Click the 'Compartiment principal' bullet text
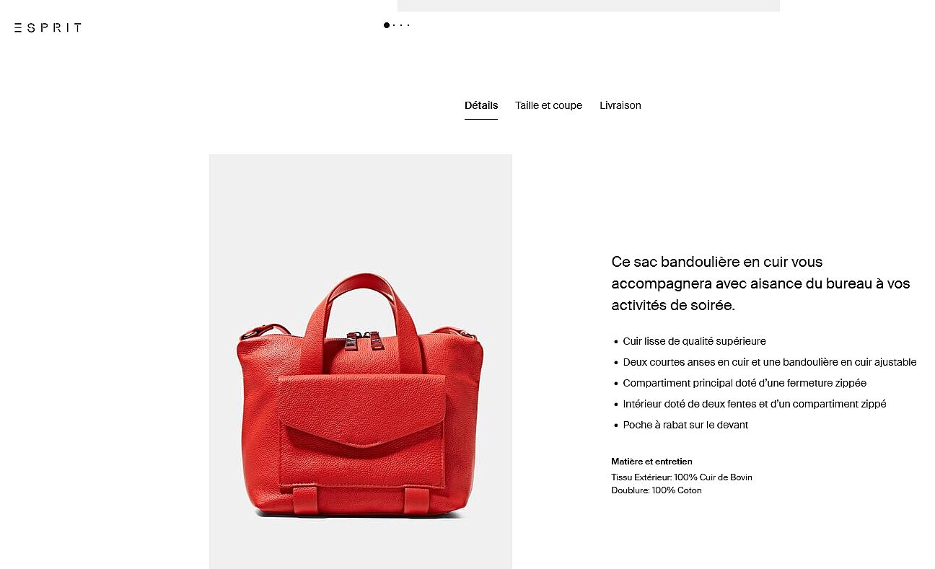935x569 pixels. coord(745,383)
